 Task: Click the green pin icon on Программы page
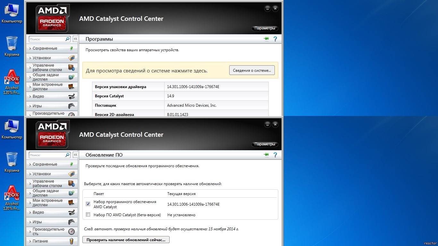(266, 39)
